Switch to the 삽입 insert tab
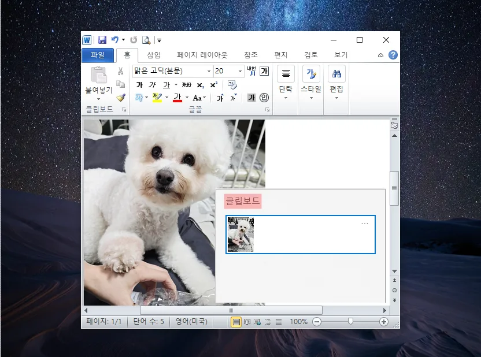Image resolution: width=481 pixels, height=357 pixels. coord(153,55)
